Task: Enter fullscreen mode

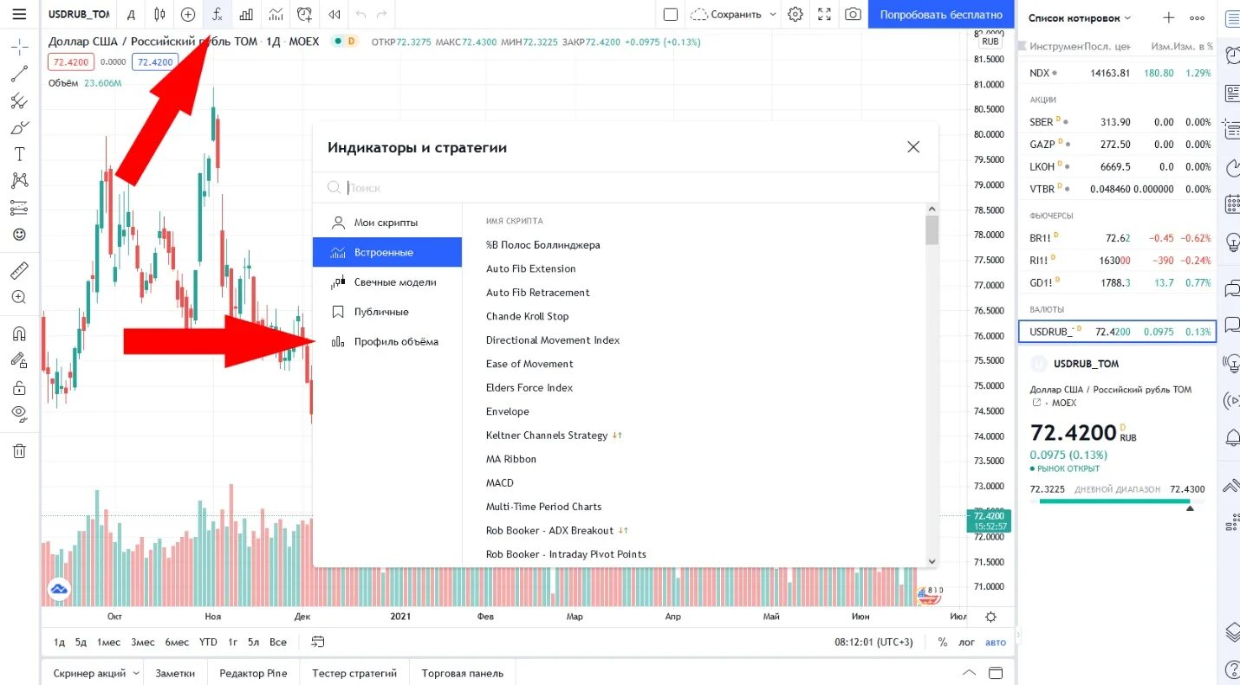Action: [824, 14]
